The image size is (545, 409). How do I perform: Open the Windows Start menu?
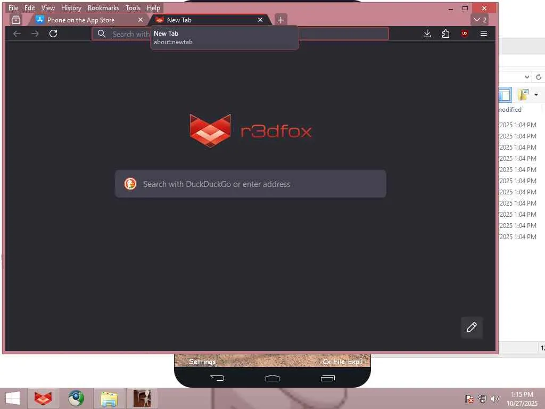coord(13,398)
